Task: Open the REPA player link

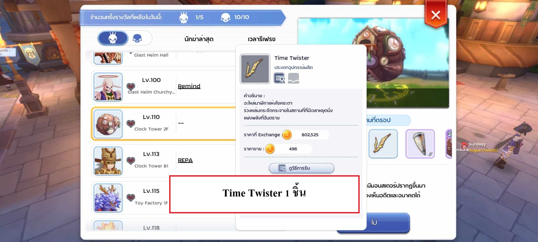Action: point(185,160)
